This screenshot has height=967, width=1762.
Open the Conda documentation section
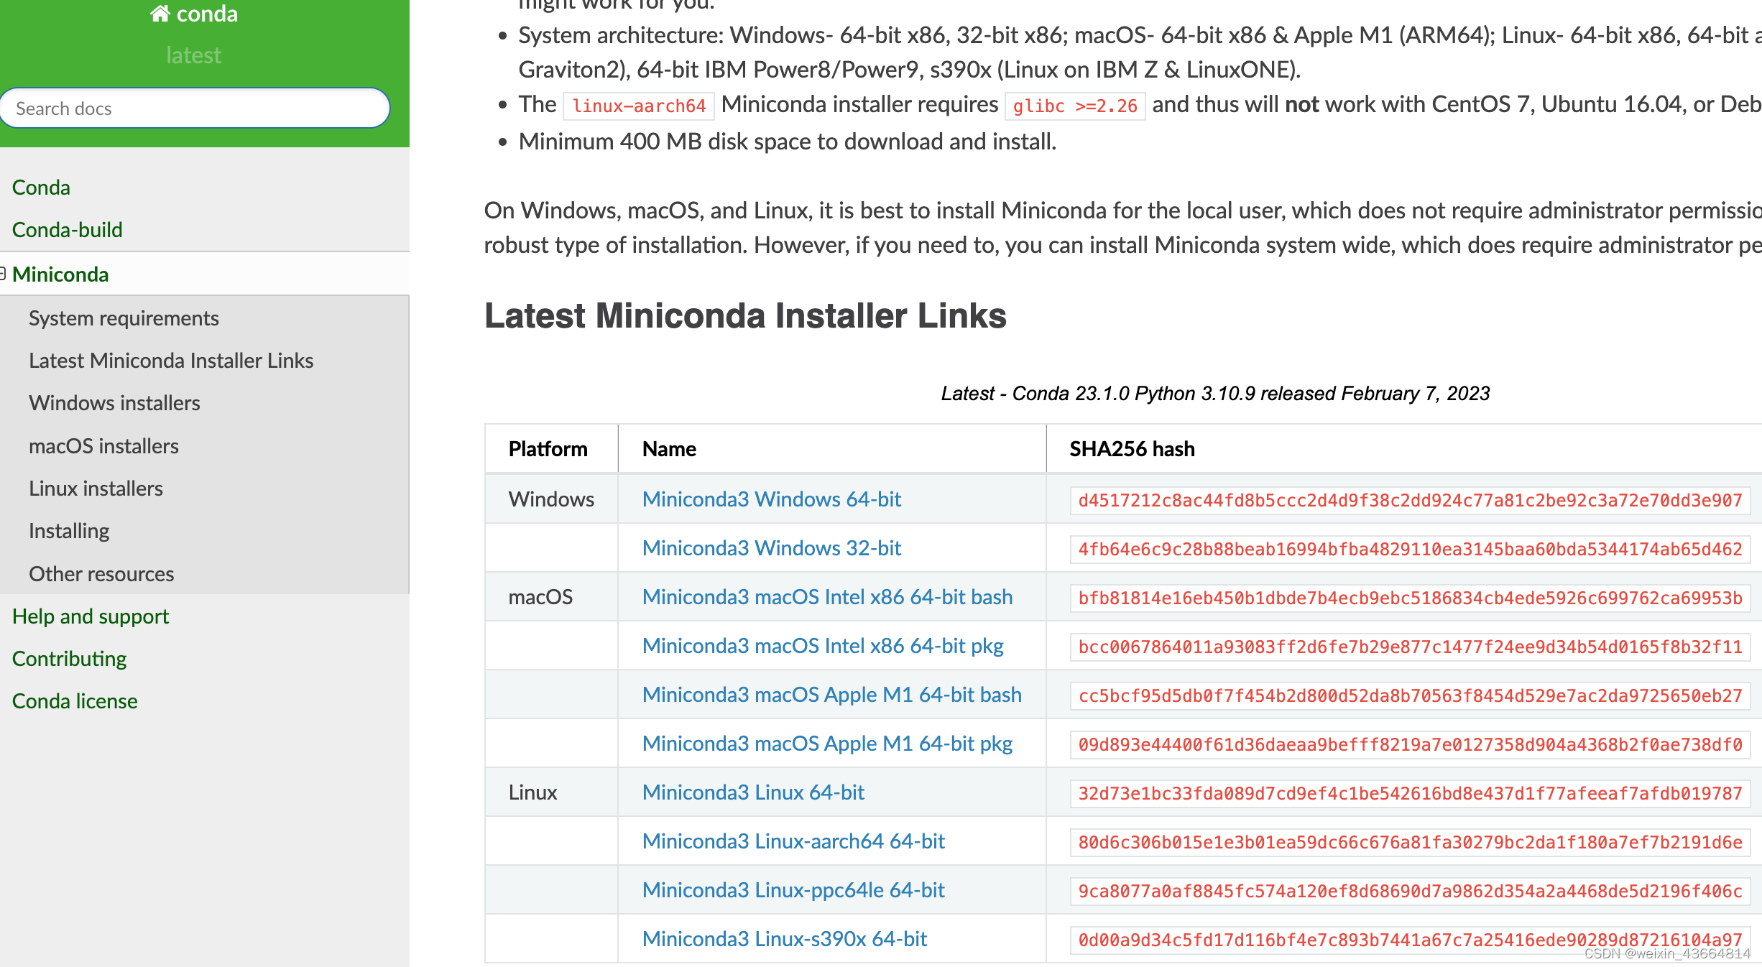(x=40, y=187)
